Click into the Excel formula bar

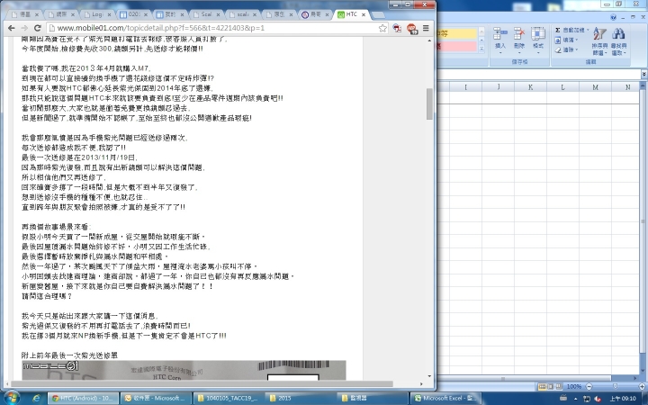pos(539,74)
